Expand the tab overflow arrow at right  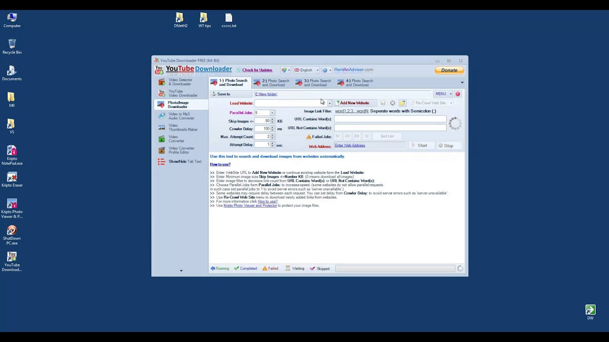pyautogui.click(x=462, y=83)
